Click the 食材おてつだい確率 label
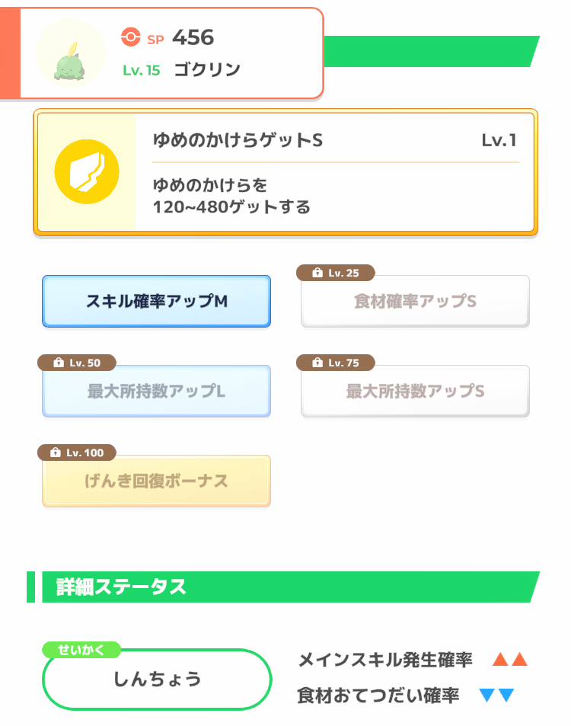 tap(378, 696)
